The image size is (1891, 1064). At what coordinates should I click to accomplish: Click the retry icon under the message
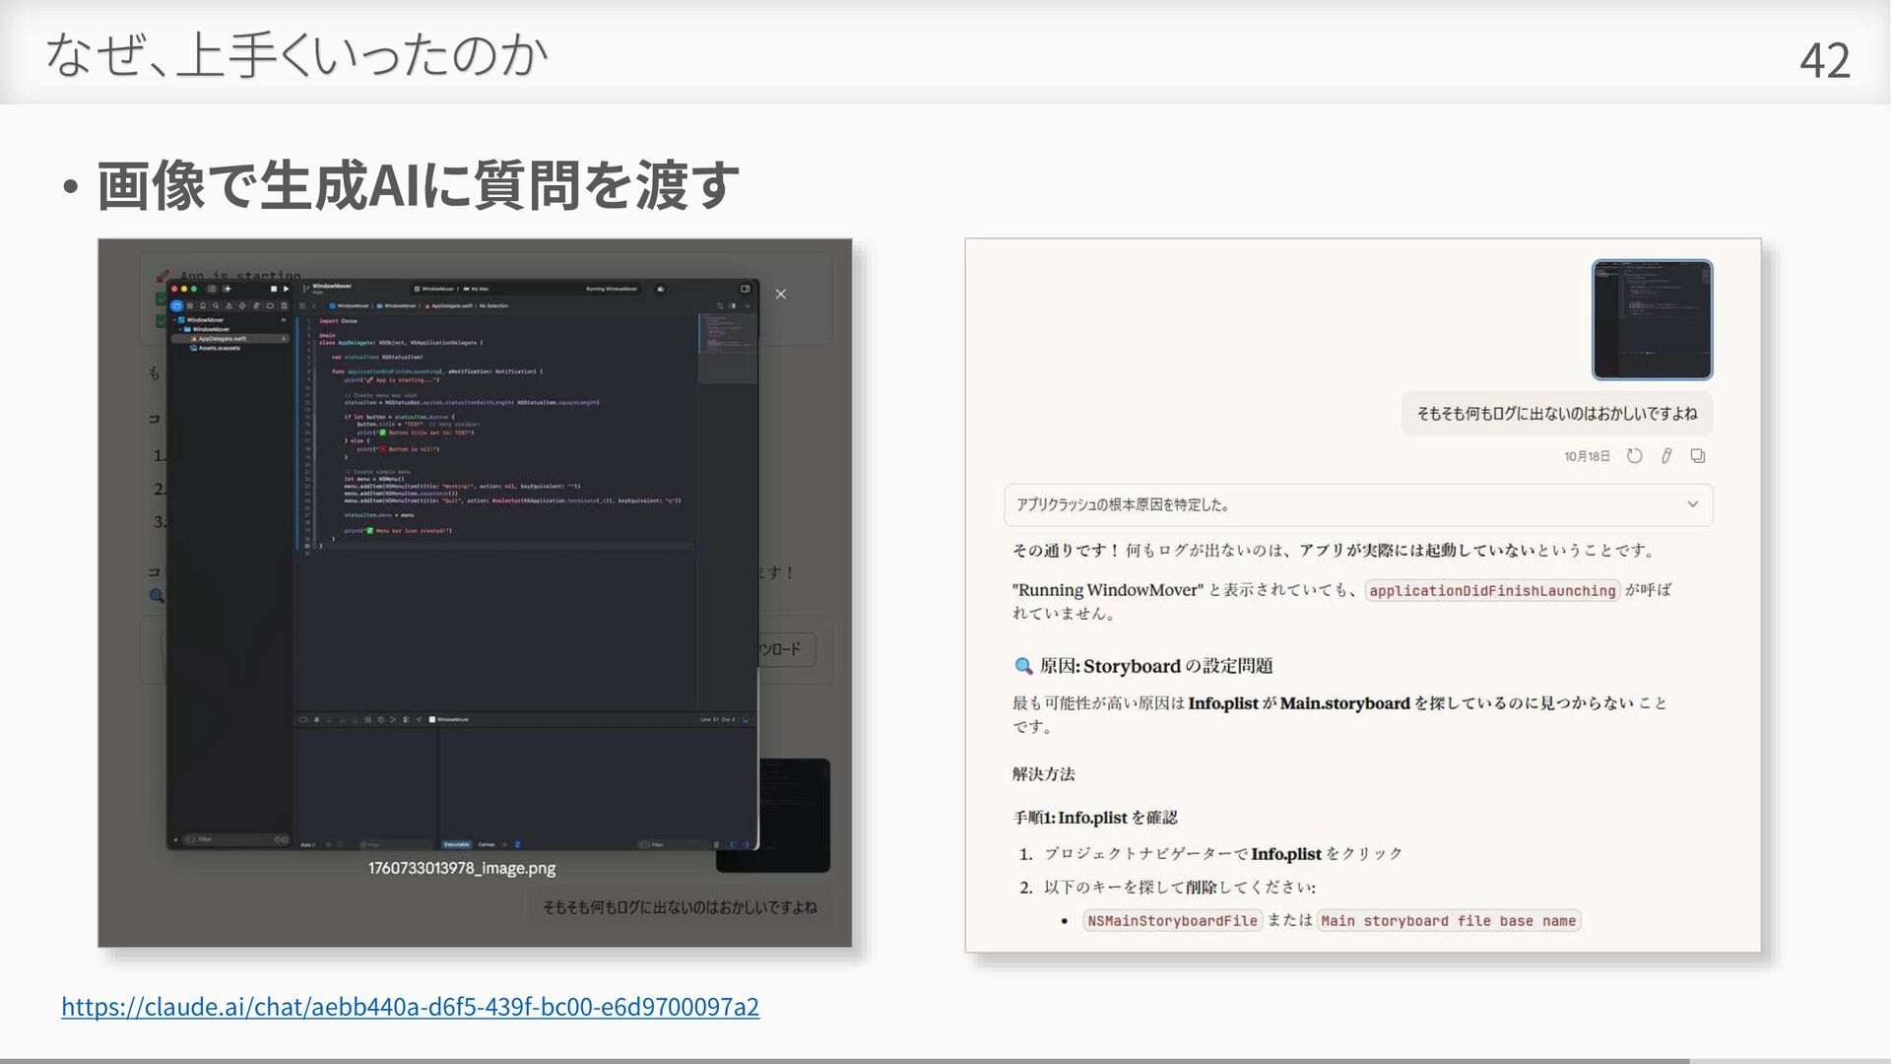tap(1634, 456)
